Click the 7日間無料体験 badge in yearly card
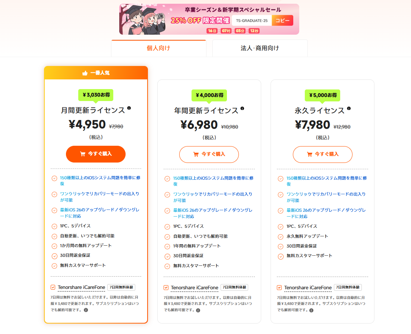The width and height of the screenshot is (411, 334). [x=234, y=287]
